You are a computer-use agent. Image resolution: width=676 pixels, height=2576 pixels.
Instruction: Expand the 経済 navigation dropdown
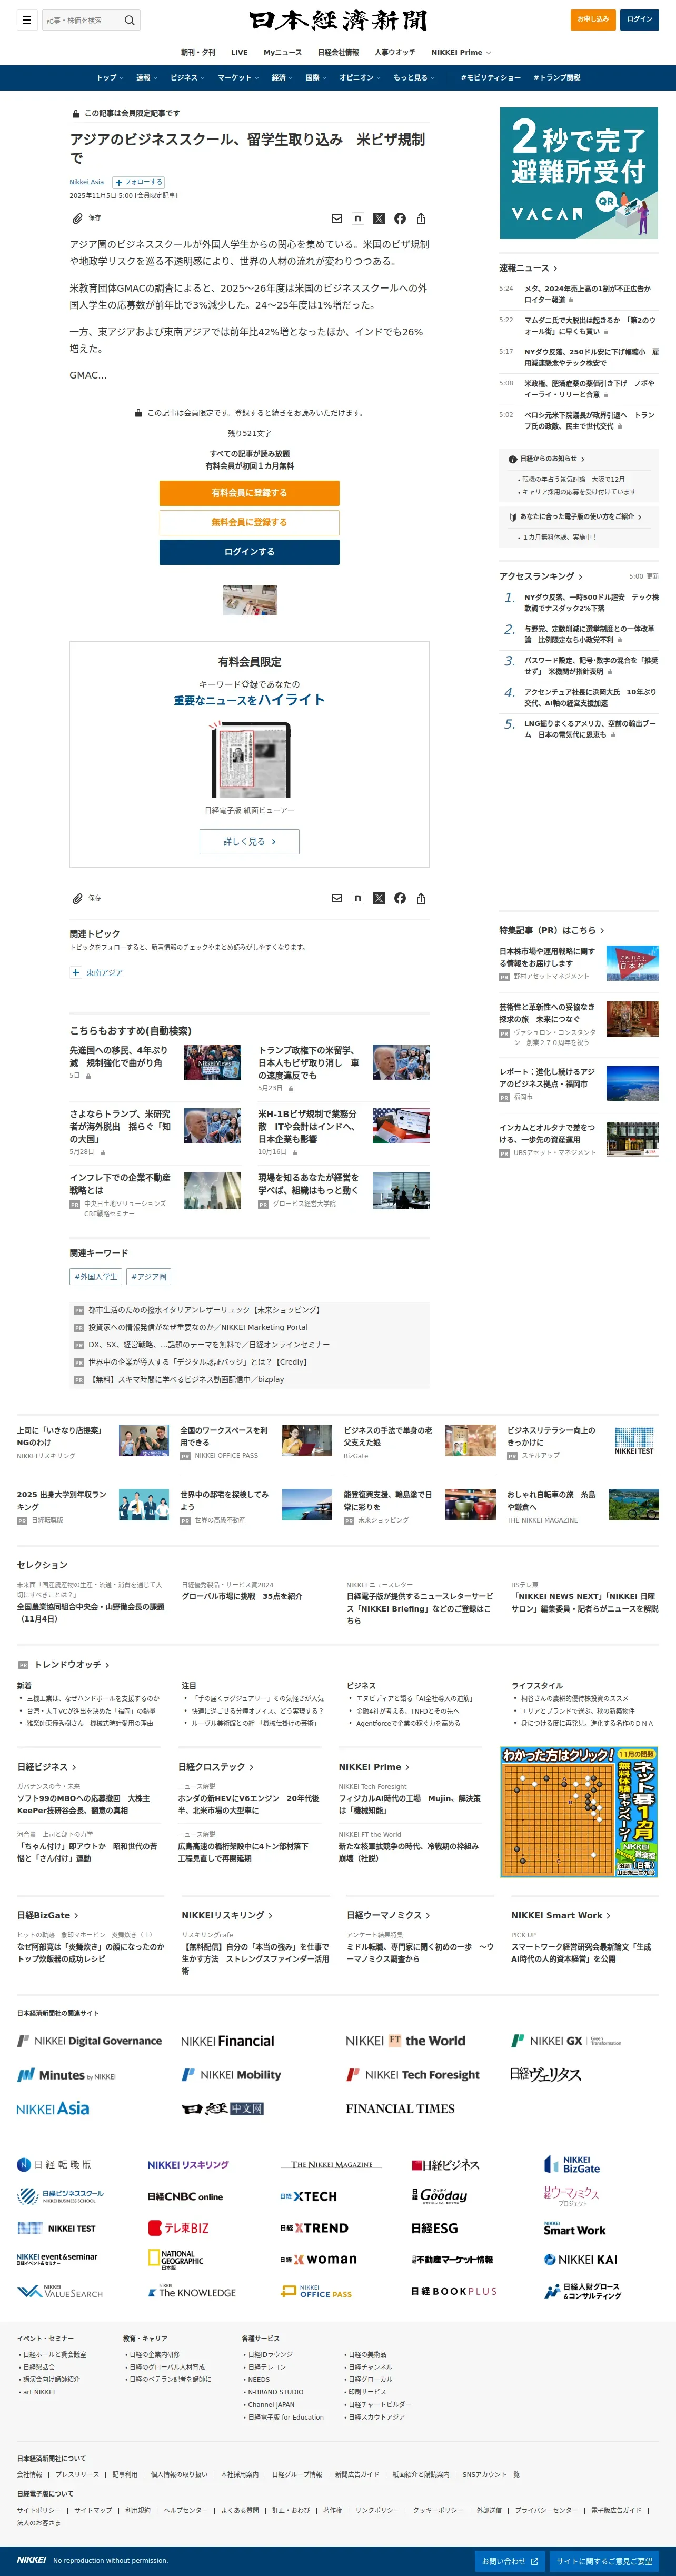point(282,78)
